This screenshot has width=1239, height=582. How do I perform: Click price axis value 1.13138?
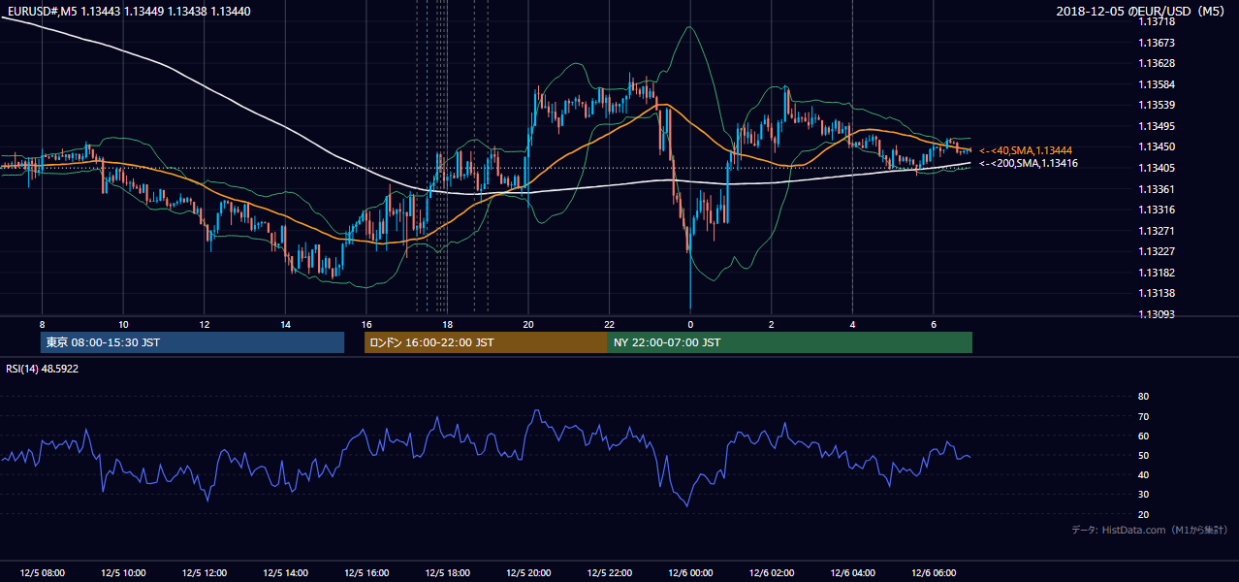1156,293
